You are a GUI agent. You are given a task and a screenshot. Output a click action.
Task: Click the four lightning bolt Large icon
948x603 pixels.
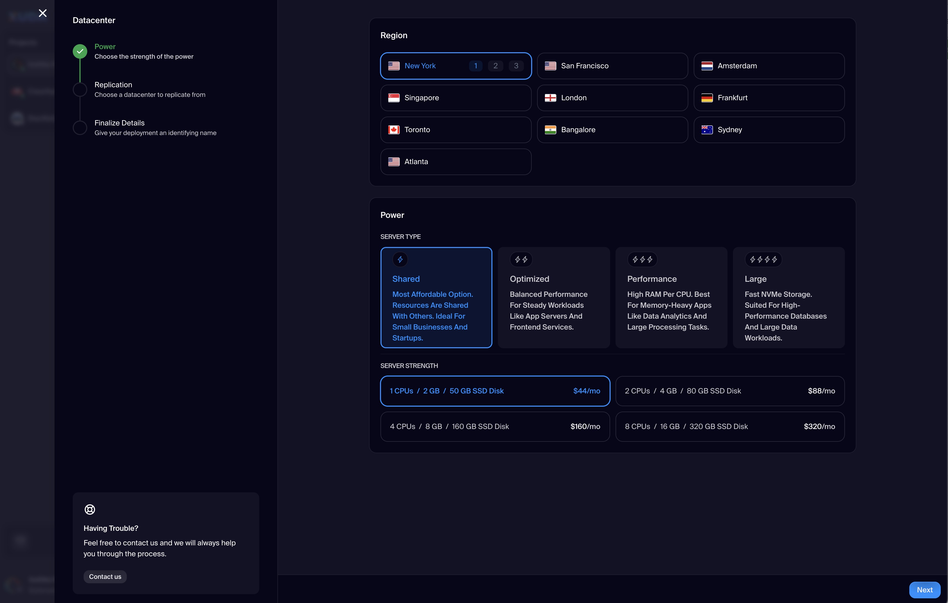point(763,259)
